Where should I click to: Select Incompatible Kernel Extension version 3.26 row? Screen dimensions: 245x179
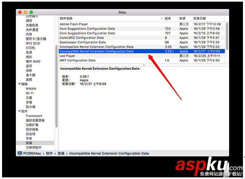(142, 46)
